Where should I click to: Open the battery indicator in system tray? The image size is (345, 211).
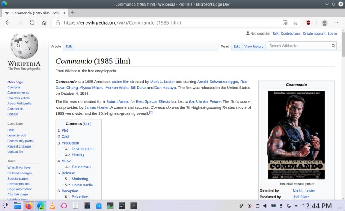pos(273,206)
